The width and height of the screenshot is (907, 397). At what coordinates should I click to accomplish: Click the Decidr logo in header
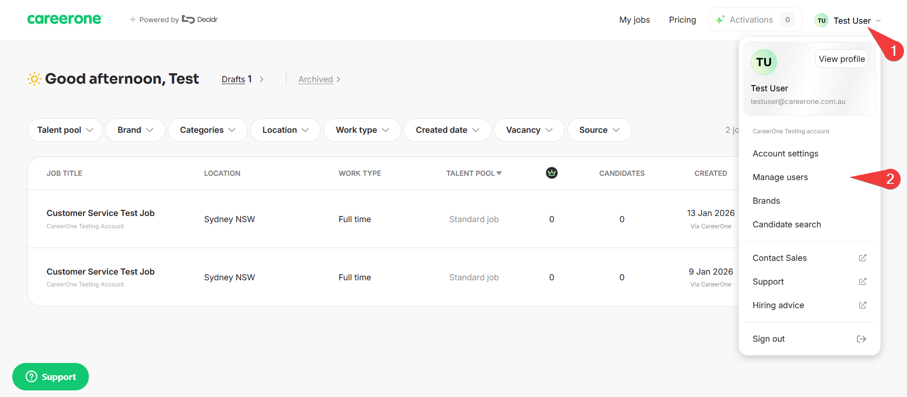pos(199,19)
